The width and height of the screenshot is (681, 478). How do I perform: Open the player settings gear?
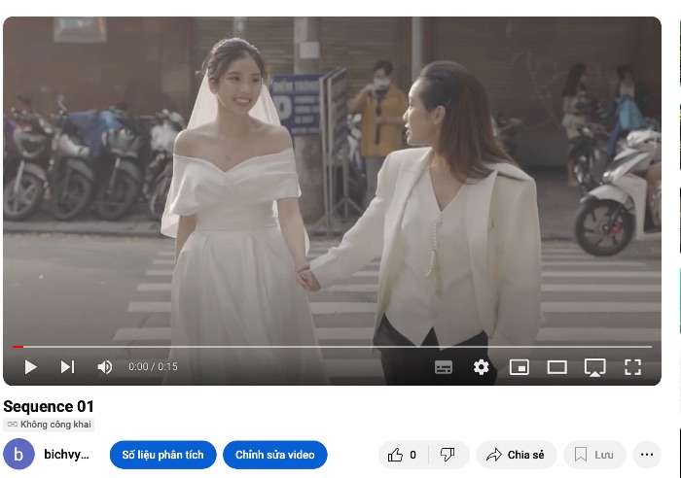(x=482, y=367)
